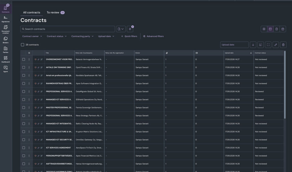This screenshot has height=172, width=292.
Task: Open the Contracts section in sidebar
Action: coord(6,9)
